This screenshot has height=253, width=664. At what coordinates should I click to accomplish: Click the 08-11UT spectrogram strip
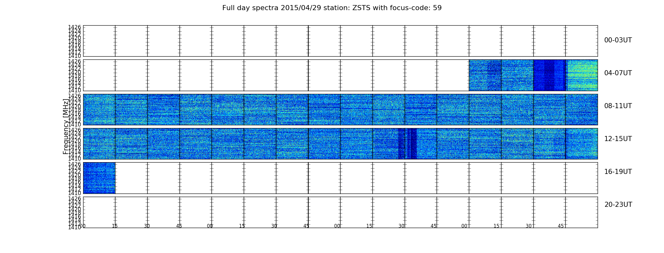[x=340, y=109]
